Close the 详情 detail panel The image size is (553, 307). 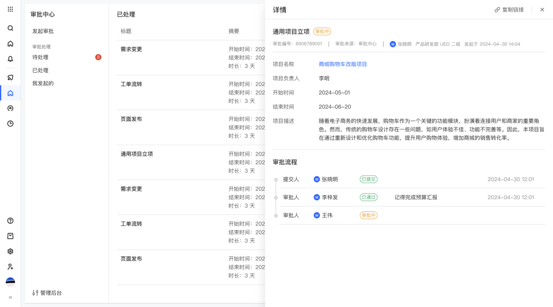542,10
